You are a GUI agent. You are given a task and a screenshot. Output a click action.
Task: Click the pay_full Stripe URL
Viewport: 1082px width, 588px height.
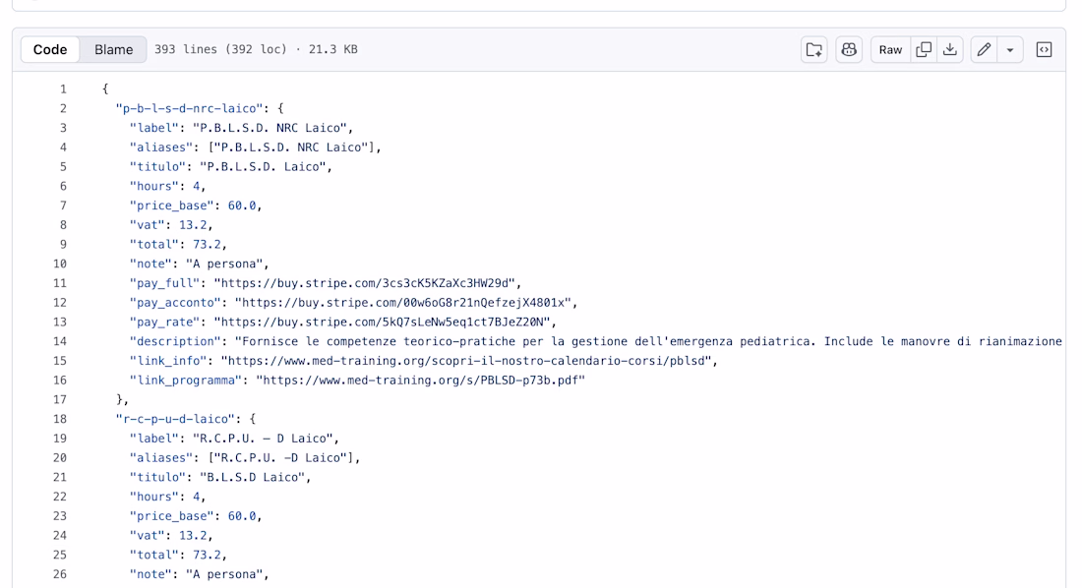tap(364, 283)
